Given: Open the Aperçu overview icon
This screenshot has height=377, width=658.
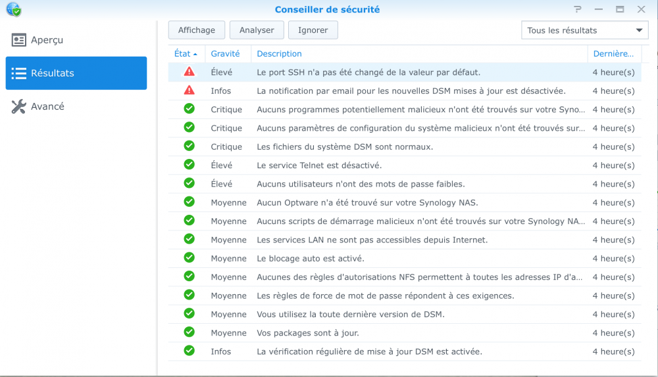Looking at the screenshot, I should pyautogui.click(x=18, y=40).
